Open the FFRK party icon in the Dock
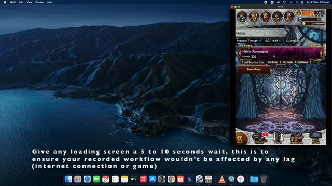The width and height of the screenshot is (332, 186). point(209,179)
